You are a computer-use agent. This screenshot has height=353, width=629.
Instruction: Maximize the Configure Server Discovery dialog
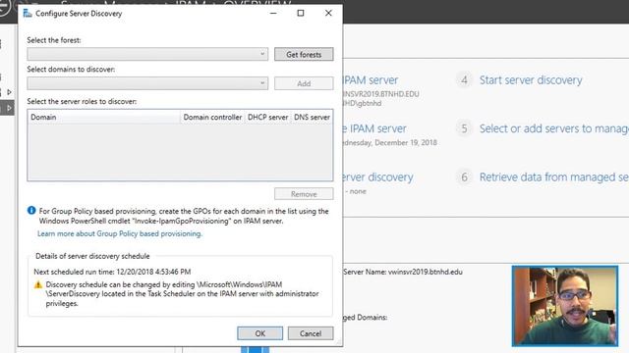[x=301, y=13]
